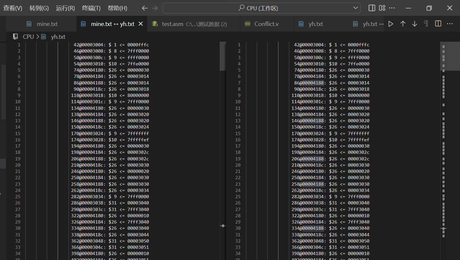This screenshot has height=260, width=460.
Task: Toggle primary sidebar layout icon
Action: pyautogui.click(x=372, y=8)
